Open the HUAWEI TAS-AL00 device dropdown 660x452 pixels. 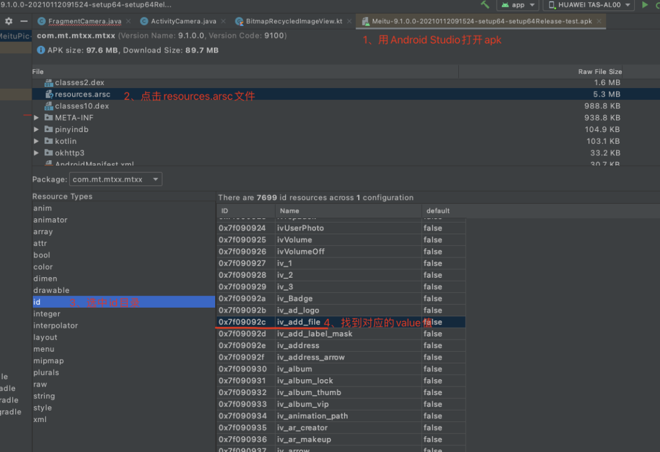tap(588, 5)
